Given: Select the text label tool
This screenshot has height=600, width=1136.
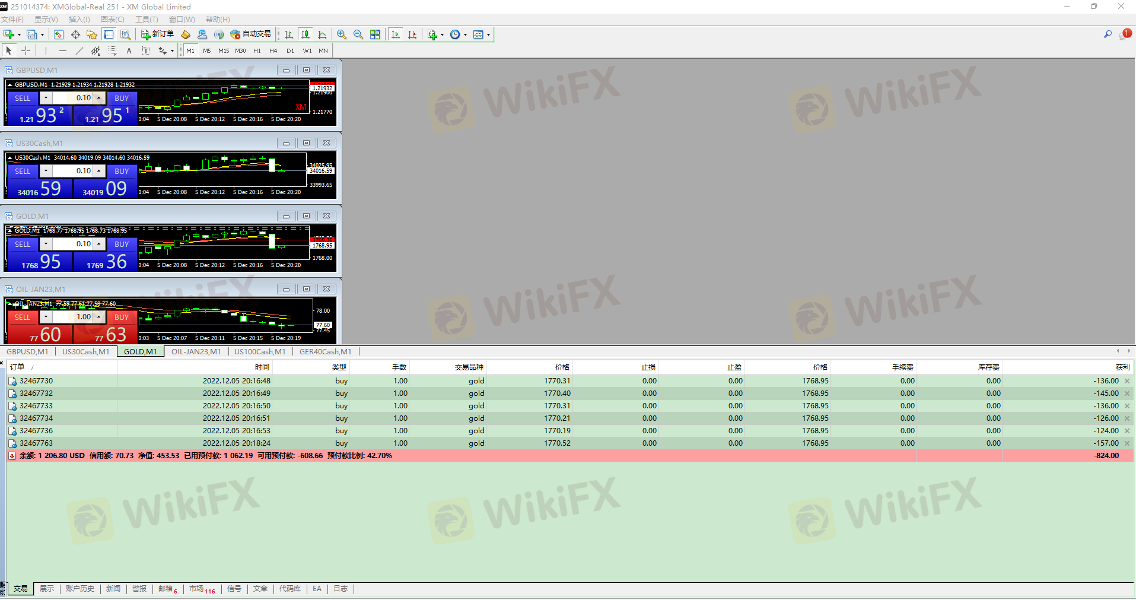Looking at the screenshot, I should coord(145,50).
